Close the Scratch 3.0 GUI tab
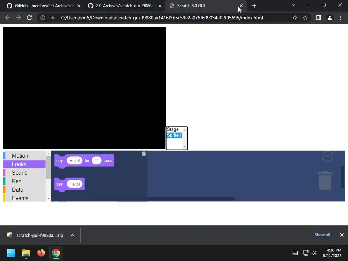 tap(241, 6)
